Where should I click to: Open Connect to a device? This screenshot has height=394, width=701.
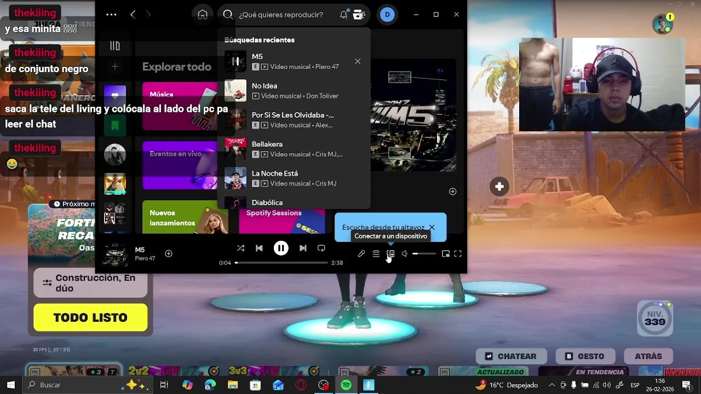(390, 253)
